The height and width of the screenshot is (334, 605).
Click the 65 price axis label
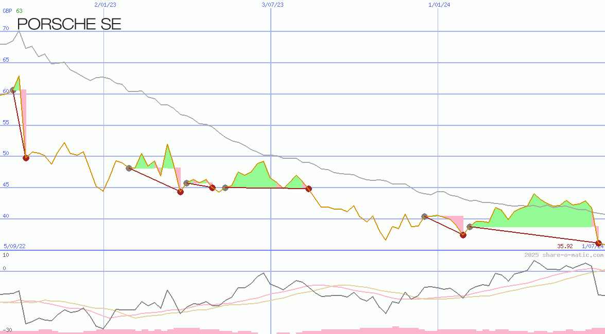pos(6,60)
